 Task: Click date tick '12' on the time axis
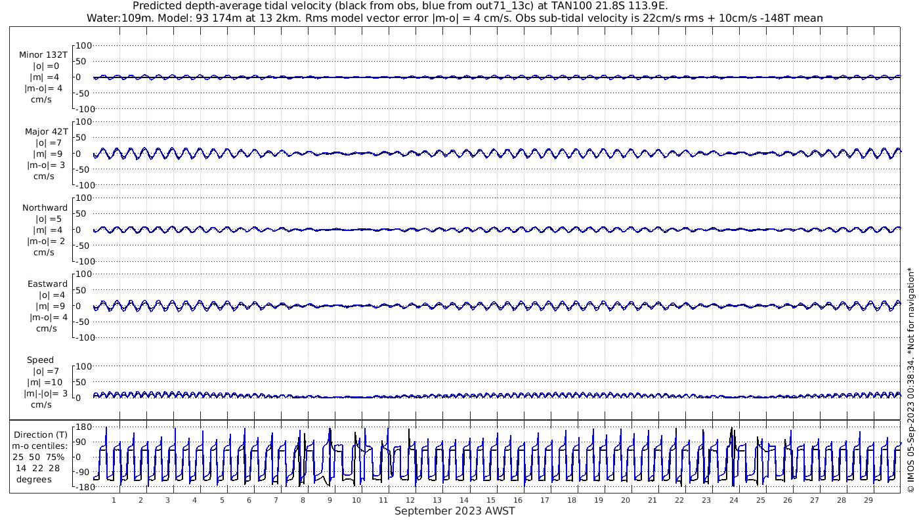click(410, 500)
